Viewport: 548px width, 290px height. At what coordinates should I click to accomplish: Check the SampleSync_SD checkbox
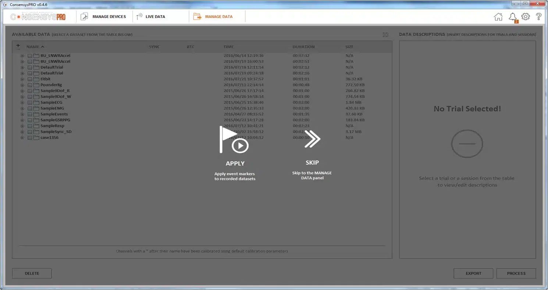[x=30, y=132]
